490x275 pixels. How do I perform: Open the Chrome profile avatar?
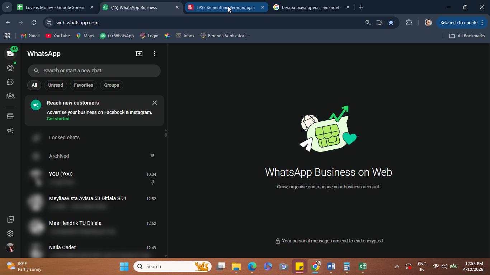428,23
